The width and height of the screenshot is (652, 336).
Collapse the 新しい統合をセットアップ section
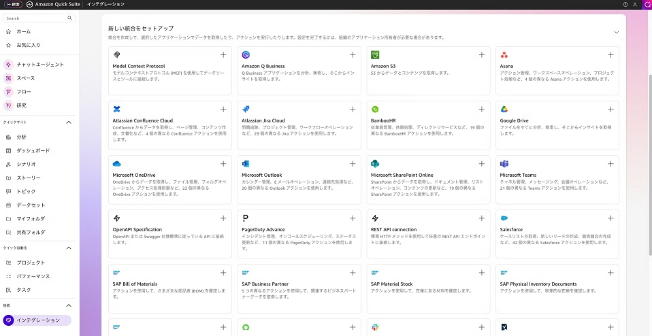coord(616,32)
